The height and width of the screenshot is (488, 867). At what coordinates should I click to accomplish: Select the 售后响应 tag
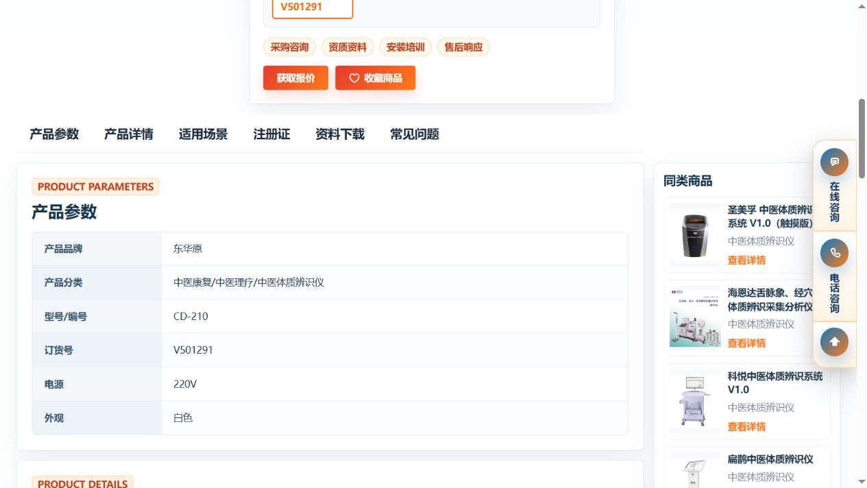463,47
